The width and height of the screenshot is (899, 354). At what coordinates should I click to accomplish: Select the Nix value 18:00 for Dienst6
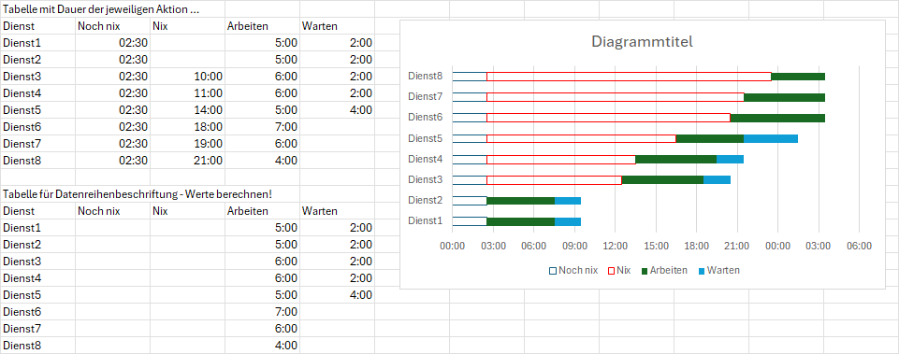tap(187, 127)
